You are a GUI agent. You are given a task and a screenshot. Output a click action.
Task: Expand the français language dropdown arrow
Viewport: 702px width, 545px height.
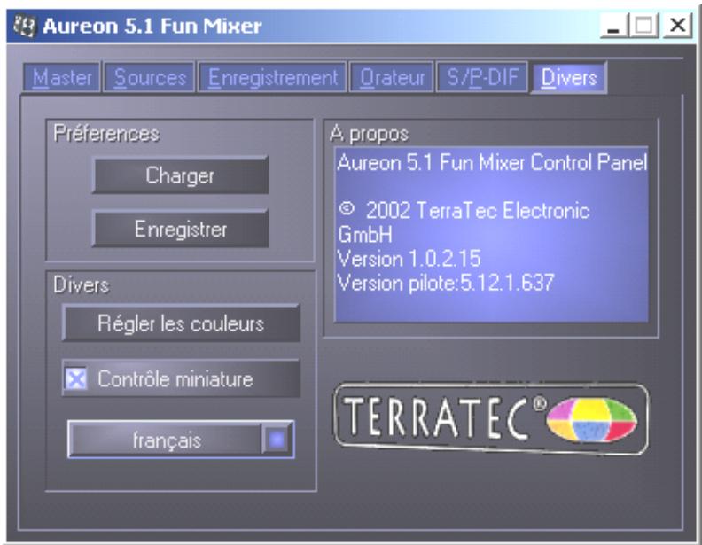[x=277, y=440]
